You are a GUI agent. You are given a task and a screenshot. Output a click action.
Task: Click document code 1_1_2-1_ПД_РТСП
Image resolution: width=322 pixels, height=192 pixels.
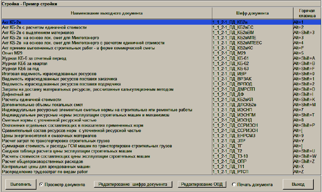point(230,172)
